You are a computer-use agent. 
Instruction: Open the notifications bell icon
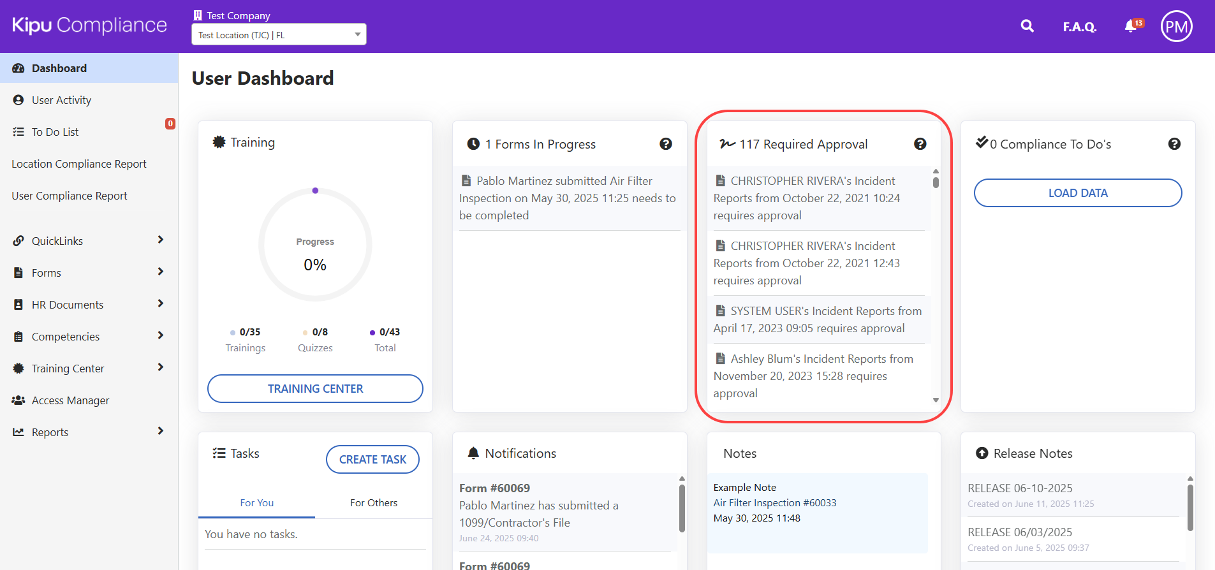(1131, 26)
